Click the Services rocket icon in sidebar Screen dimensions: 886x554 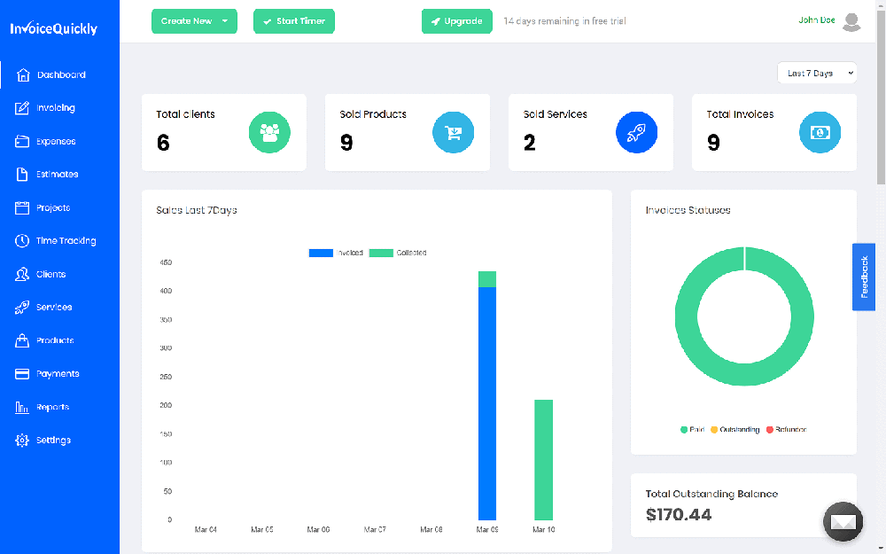[22, 307]
